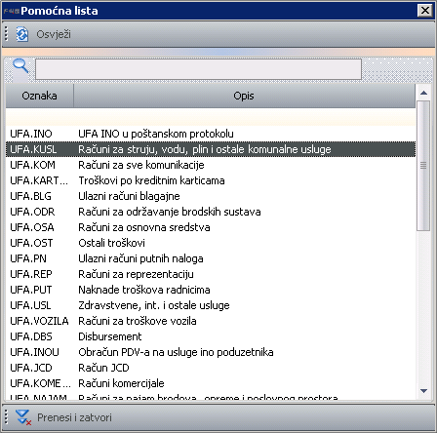Click the scrollbar down arrow
The image size is (437, 433).
[x=423, y=391]
